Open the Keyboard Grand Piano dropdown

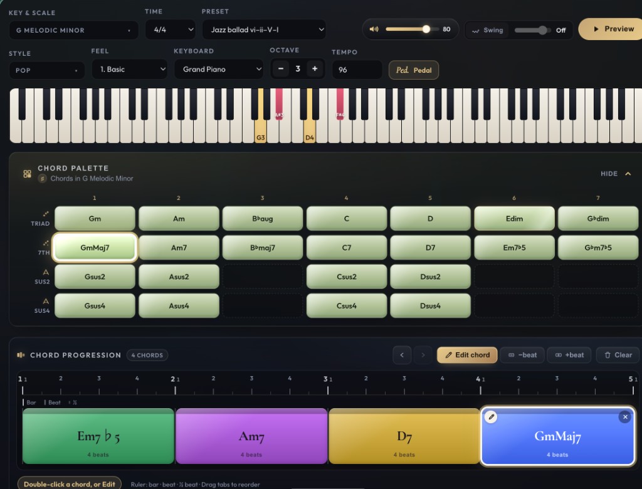(x=219, y=69)
